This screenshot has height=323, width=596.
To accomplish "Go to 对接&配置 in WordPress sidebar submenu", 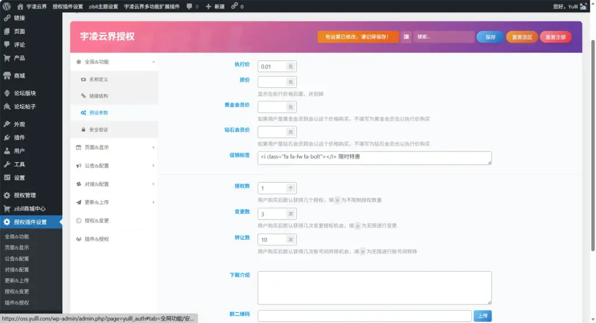I will point(17,269).
